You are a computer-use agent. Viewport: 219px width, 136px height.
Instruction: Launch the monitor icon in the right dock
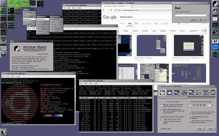tap(215, 11)
